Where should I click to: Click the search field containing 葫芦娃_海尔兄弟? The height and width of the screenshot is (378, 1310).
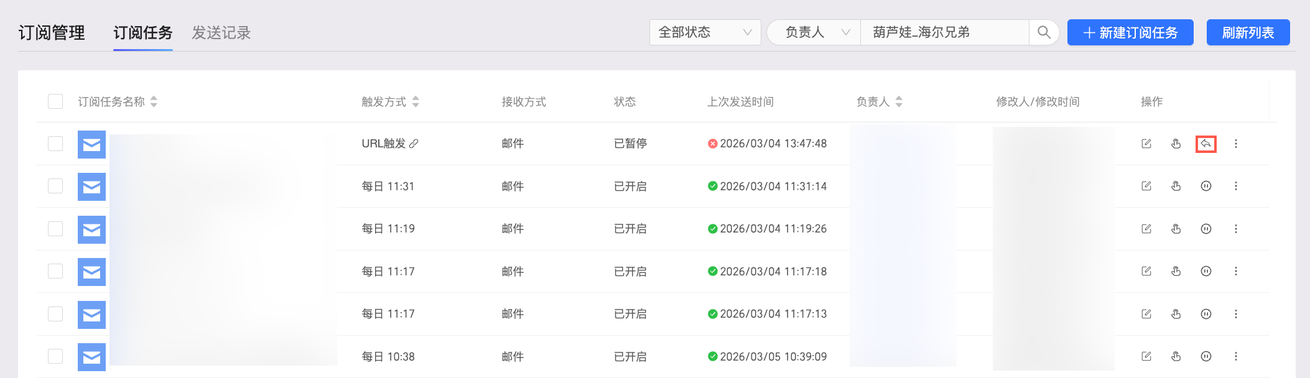click(x=944, y=32)
